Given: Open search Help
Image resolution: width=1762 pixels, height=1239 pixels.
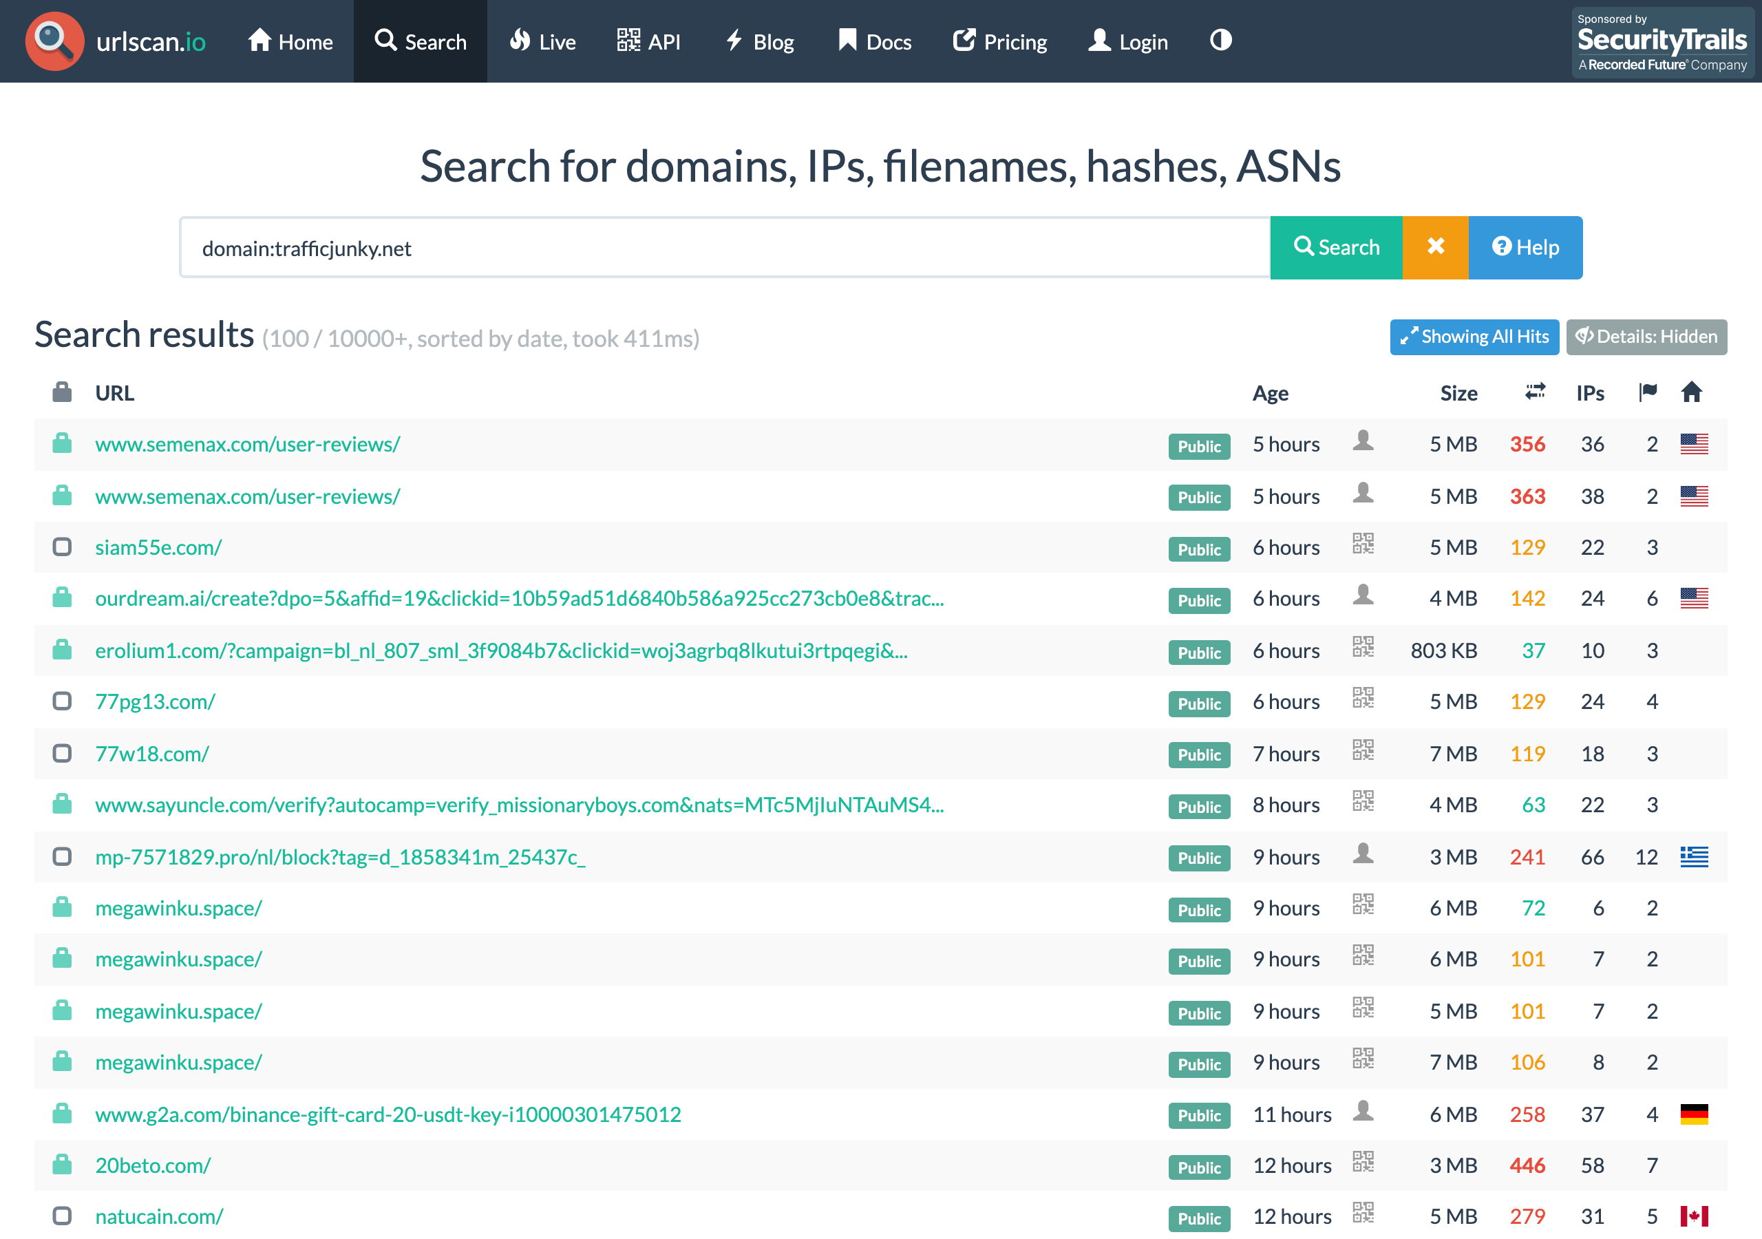Looking at the screenshot, I should 1525,248.
